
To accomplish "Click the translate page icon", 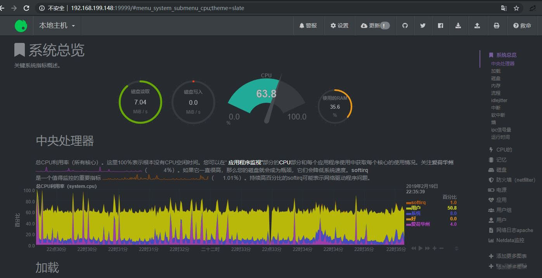I will (504, 8).
